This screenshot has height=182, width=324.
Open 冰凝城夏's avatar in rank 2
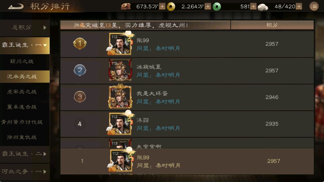(120, 70)
